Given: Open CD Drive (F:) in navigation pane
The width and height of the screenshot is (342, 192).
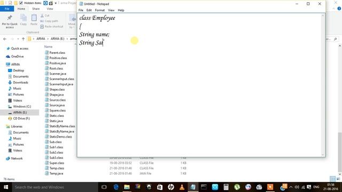Looking at the screenshot, I should click(21, 118).
